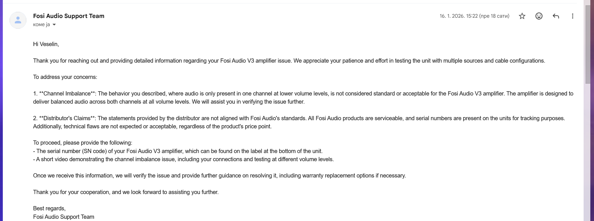Screen dimensions: 594x221
Task: Click the 'To proceed, please provide the following:' line
Action: 83,143
